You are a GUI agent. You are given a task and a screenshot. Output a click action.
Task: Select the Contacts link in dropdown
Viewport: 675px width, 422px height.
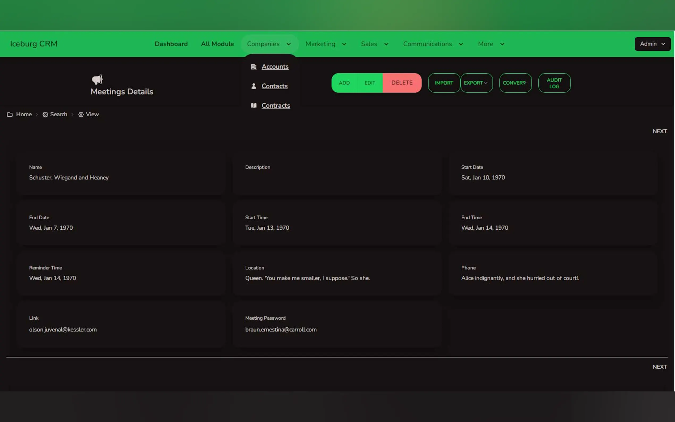click(x=274, y=86)
